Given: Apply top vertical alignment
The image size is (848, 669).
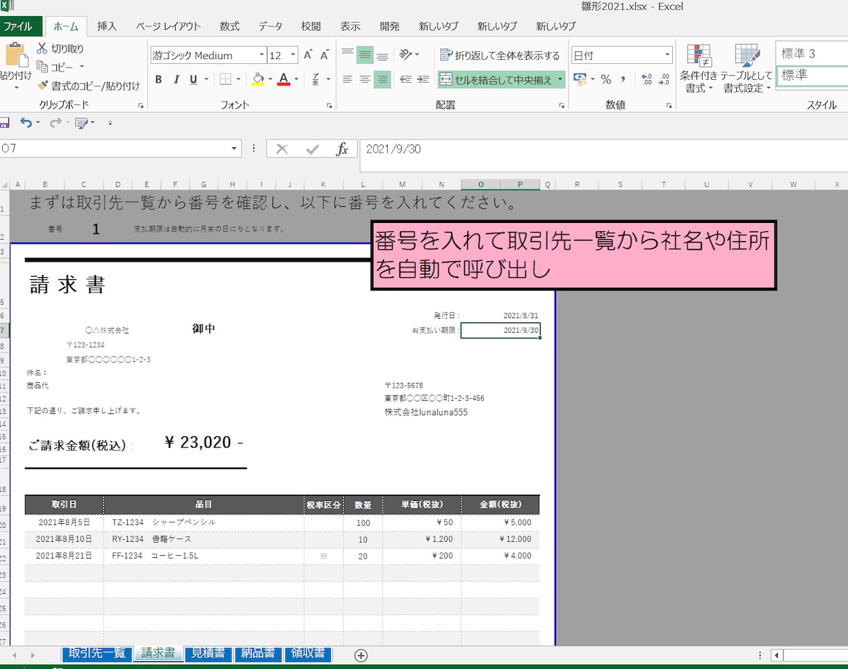Looking at the screenshot, I should (348, 55).
